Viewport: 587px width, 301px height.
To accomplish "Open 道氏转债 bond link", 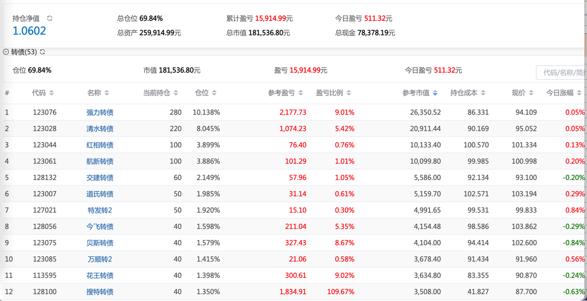I will 100,194.
